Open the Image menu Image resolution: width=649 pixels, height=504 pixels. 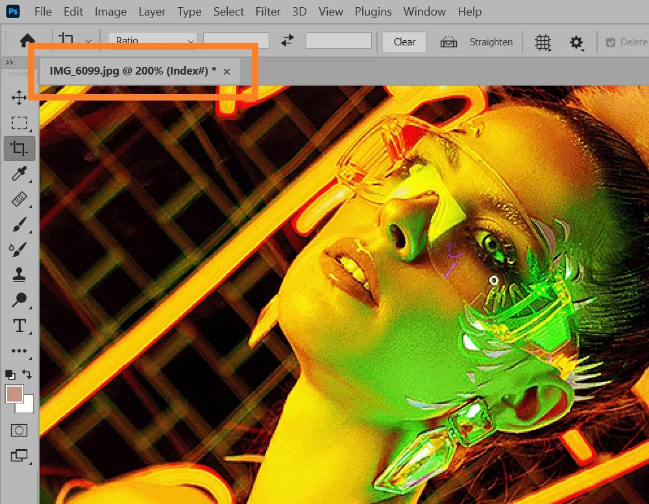point(110,12)
